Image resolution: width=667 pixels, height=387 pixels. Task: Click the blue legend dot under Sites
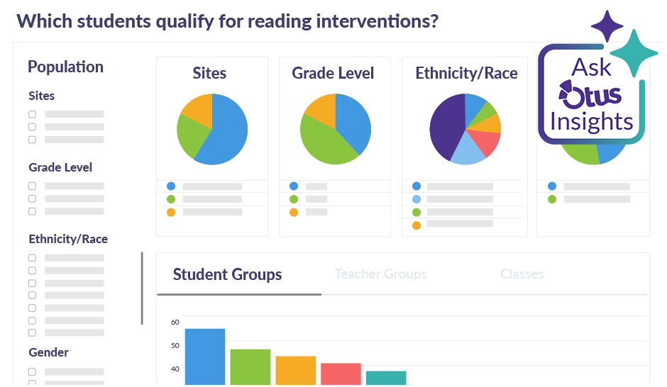coord(171,186)
